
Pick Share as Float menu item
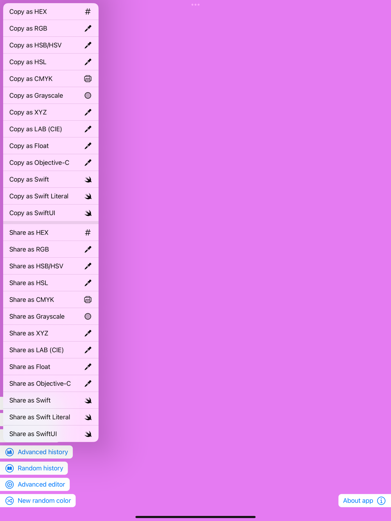click(51, 367)
